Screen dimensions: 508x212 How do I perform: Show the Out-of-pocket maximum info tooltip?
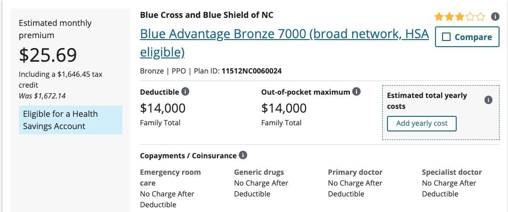point(356,92)
